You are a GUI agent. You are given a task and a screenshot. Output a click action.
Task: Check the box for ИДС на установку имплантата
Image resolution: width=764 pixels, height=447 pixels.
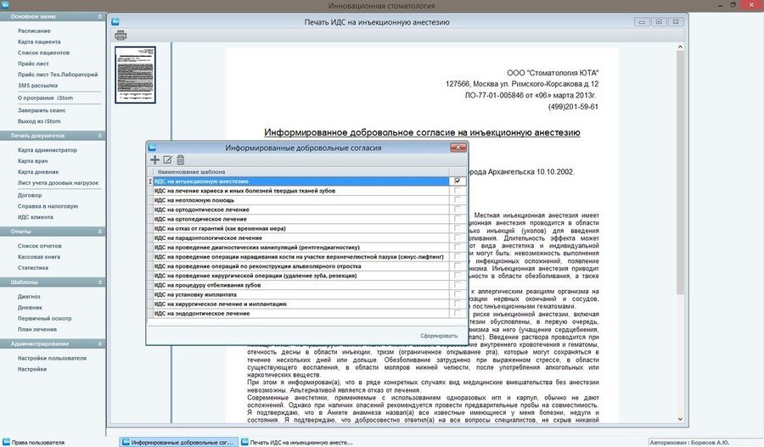[457, 294]
